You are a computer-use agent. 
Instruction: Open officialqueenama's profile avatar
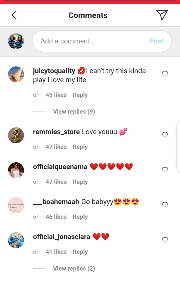(16, 170)
